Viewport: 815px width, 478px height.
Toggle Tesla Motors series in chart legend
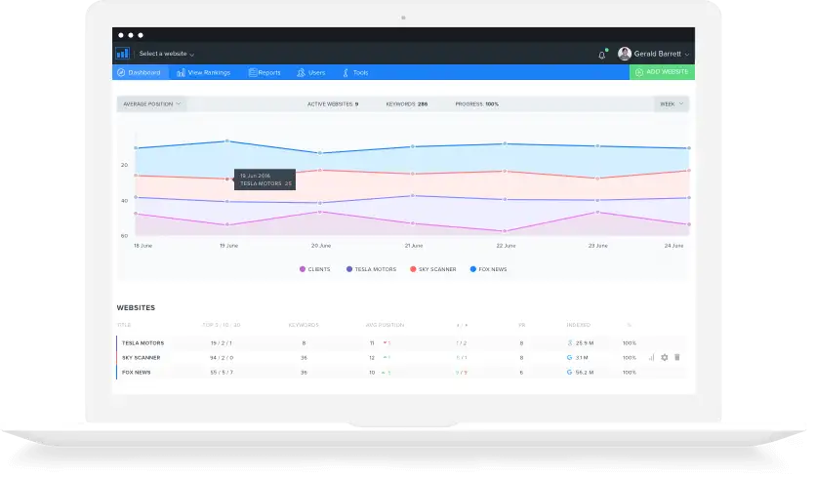pos(371,268)
